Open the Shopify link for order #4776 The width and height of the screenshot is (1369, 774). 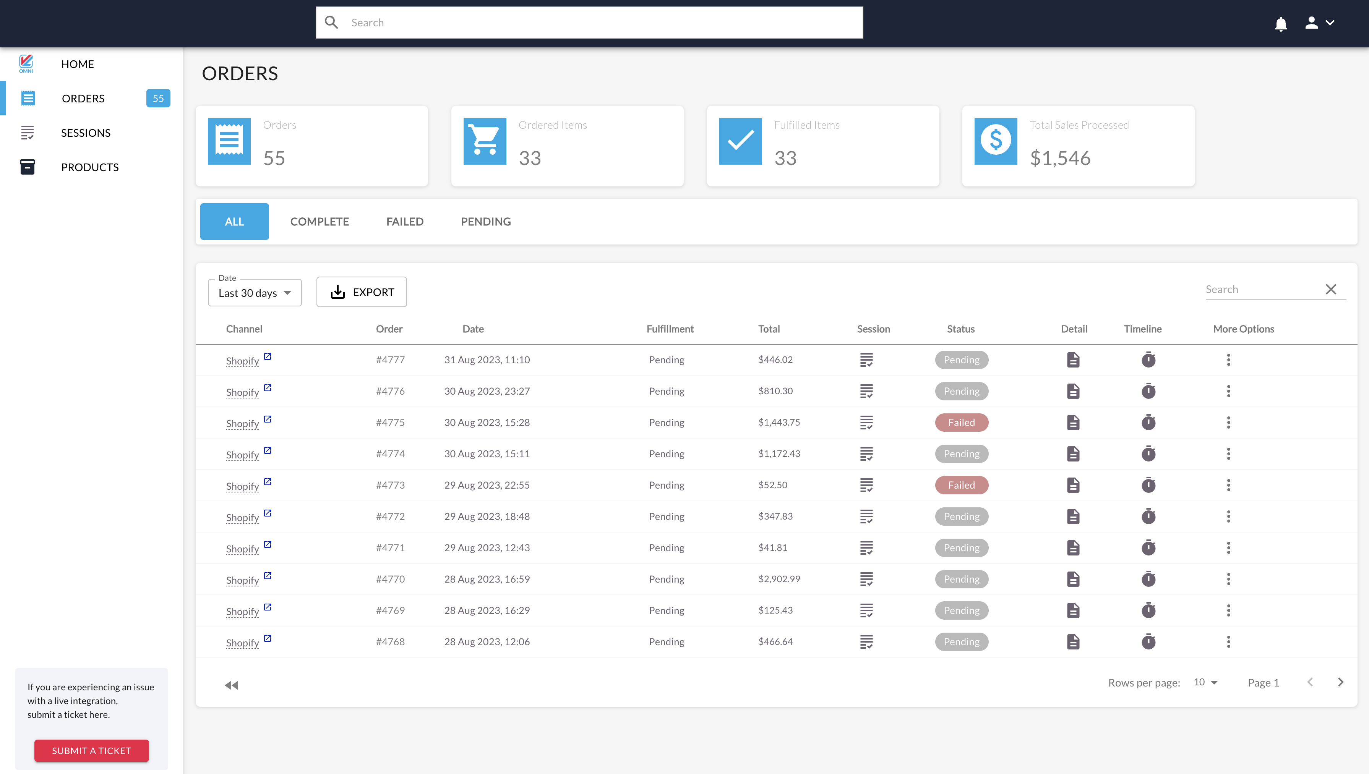(243, 392)
